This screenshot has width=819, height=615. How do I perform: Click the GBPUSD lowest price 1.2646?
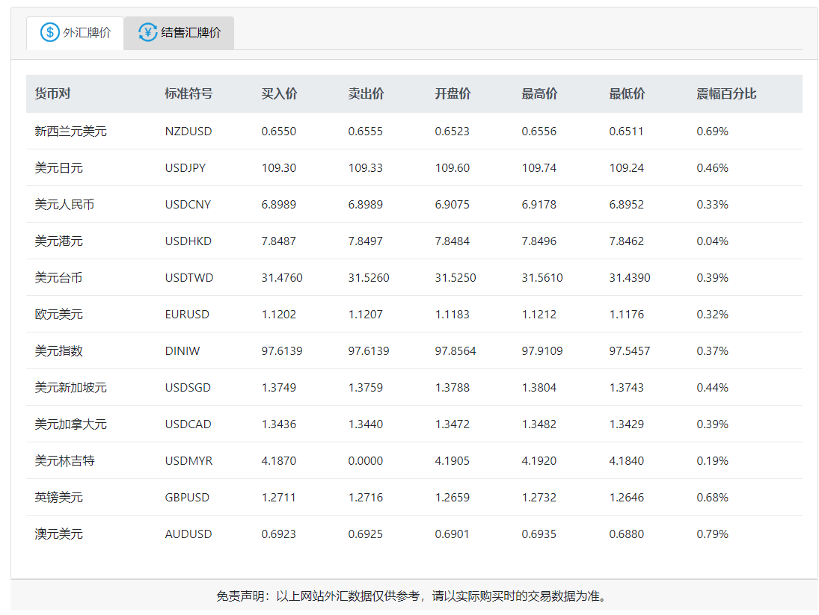point(626,497)
